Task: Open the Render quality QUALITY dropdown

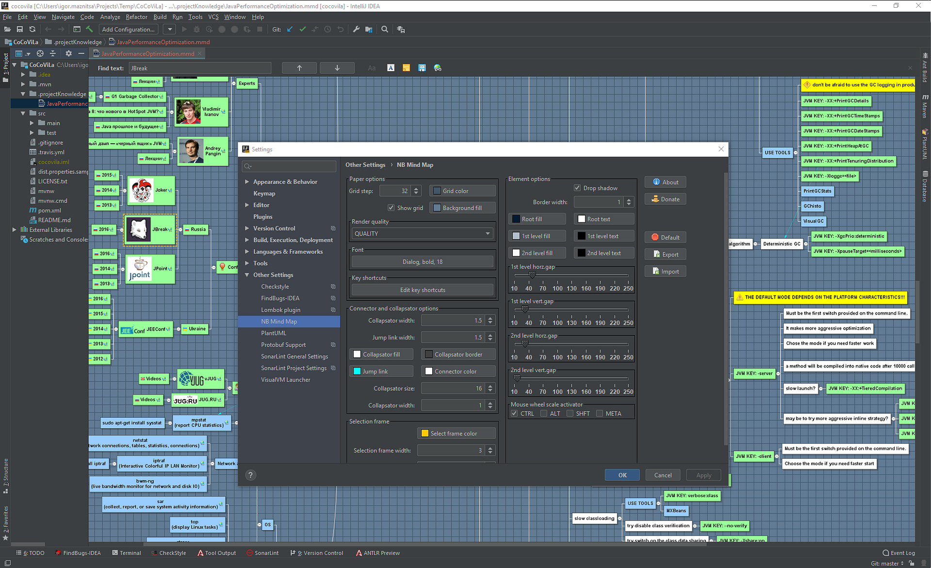Action: [x=422, y=234]
